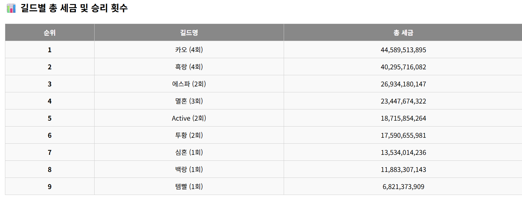The height and width of the screenshot is (208, 522).
Task: Click the tax amount 26,934,180,147
Action: click(403, 84)
